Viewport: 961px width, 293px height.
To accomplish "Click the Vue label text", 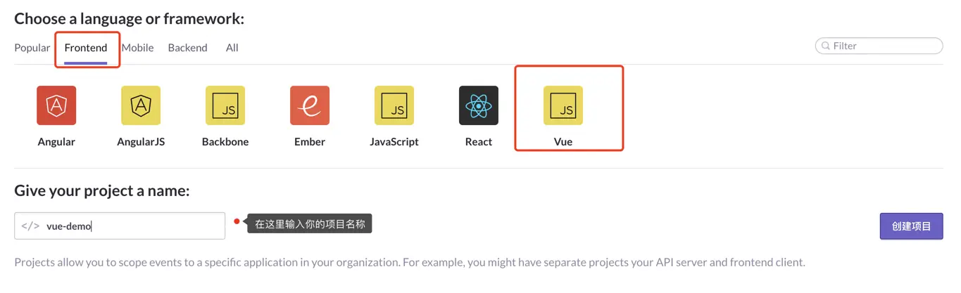I will tap(563, 142).
